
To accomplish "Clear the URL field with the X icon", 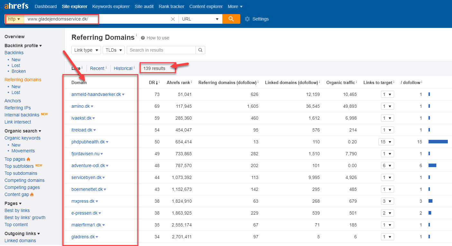I will [173, 19].
